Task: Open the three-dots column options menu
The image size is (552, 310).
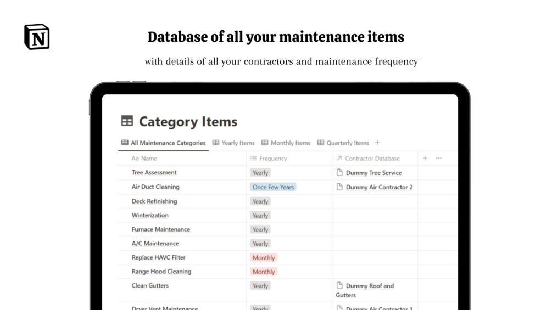Action: (x=438, y=158)
